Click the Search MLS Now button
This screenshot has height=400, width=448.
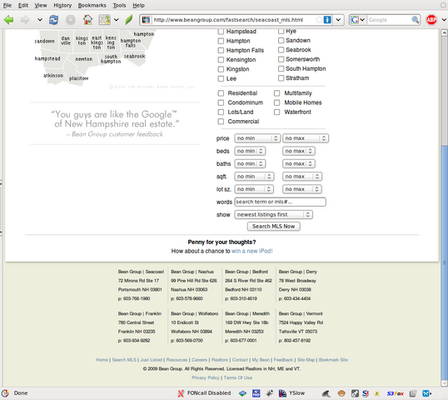(x=273, y=227)
